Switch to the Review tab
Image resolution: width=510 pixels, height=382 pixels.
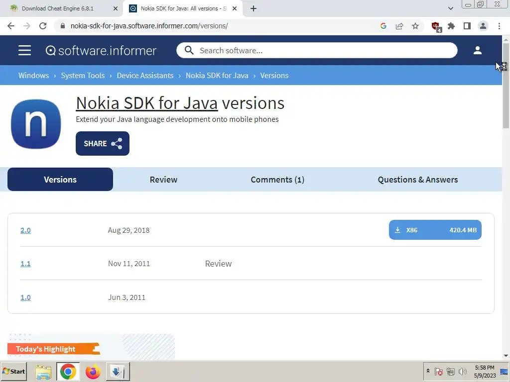(x=163, y=179)
